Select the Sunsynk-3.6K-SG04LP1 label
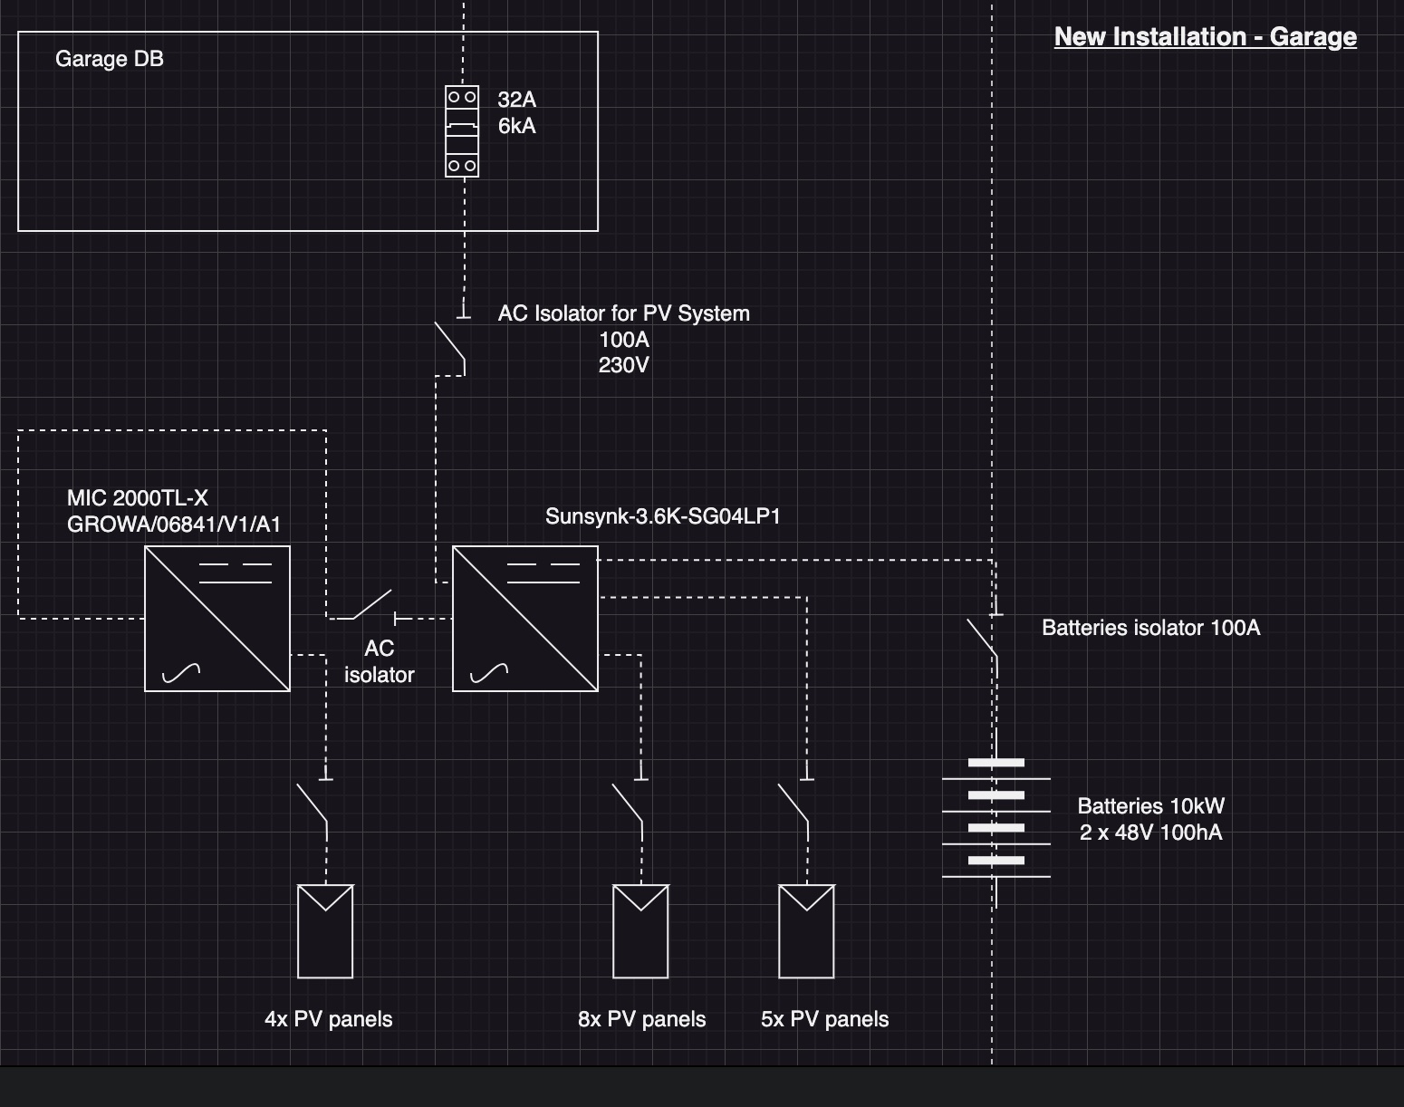Screen dimensions: 1404x1107 click(663, 516)
